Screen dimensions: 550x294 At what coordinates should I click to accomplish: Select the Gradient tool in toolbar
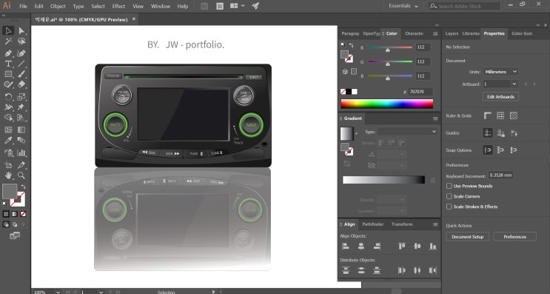[21, 130]
